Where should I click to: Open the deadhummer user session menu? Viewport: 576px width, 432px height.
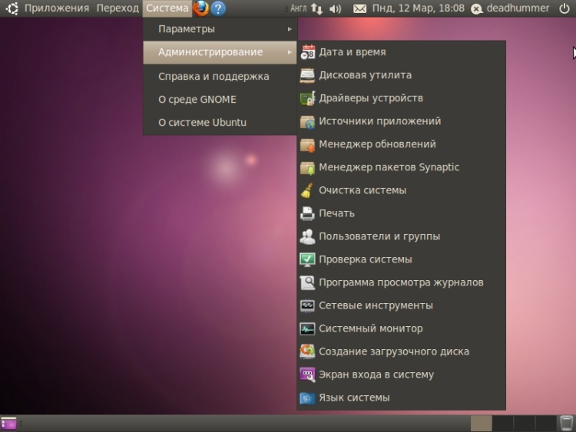511,8
